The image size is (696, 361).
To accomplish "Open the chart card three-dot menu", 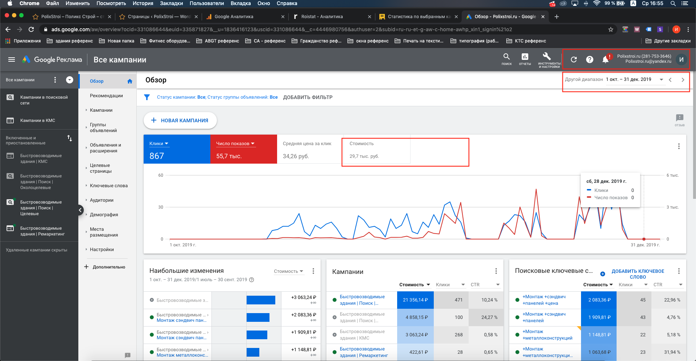I will 679,146.
